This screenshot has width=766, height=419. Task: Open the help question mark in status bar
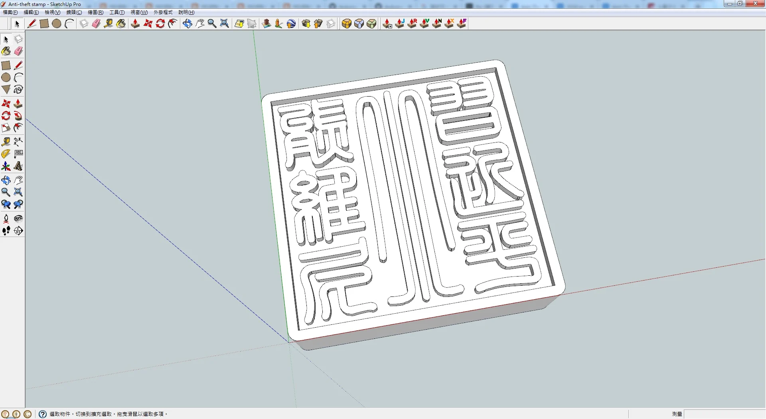coord(43,414)
